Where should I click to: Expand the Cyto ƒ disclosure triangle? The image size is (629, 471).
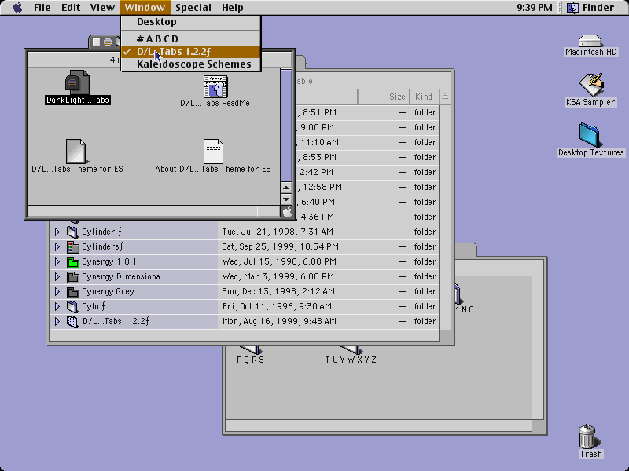57,307
